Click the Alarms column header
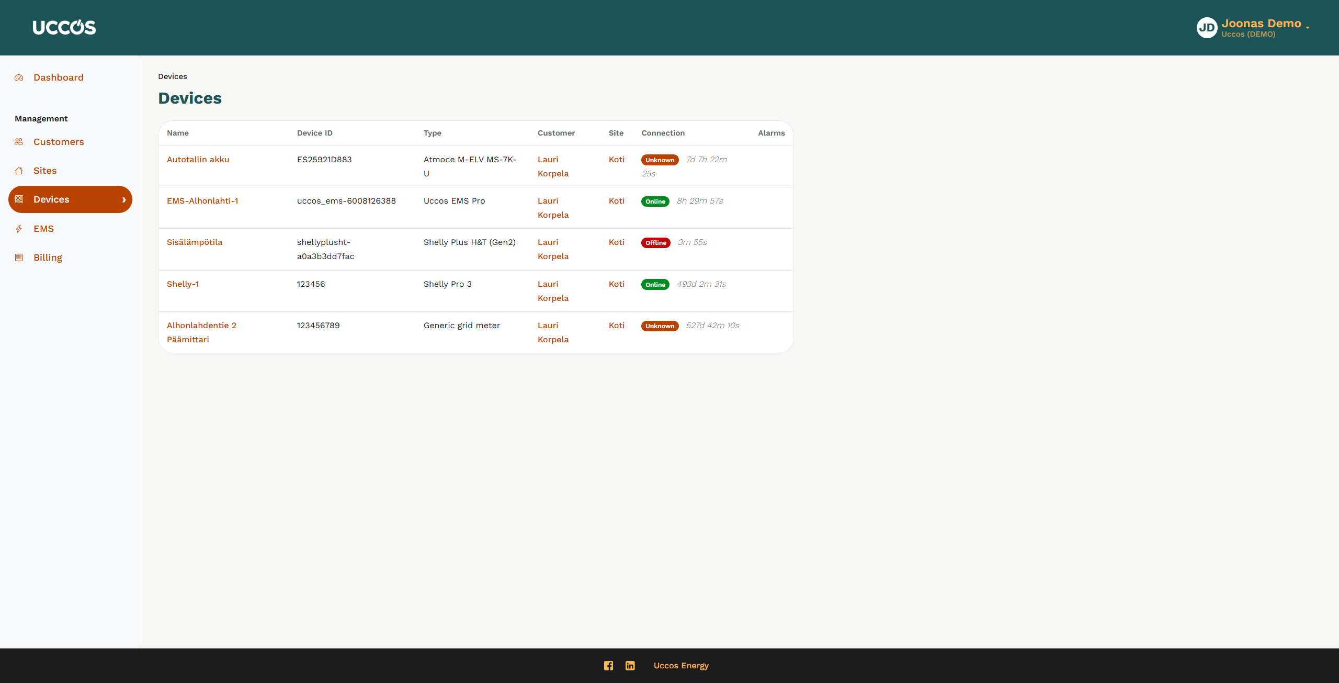The image size is (1339, 683). (x=771, y=133)
